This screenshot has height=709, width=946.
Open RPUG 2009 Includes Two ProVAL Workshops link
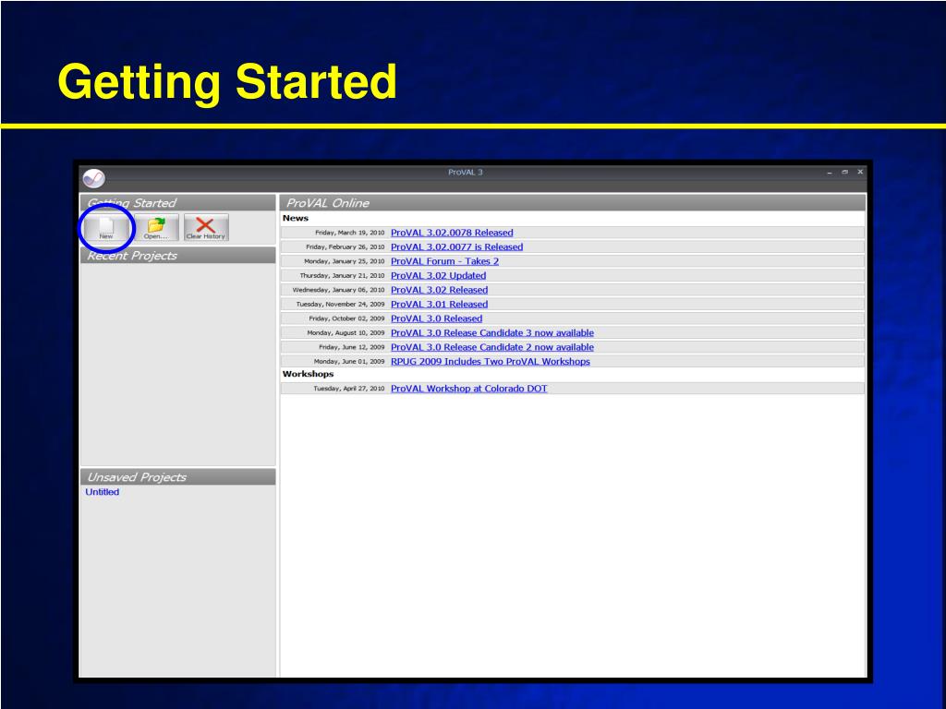click(x=491, y=362)
